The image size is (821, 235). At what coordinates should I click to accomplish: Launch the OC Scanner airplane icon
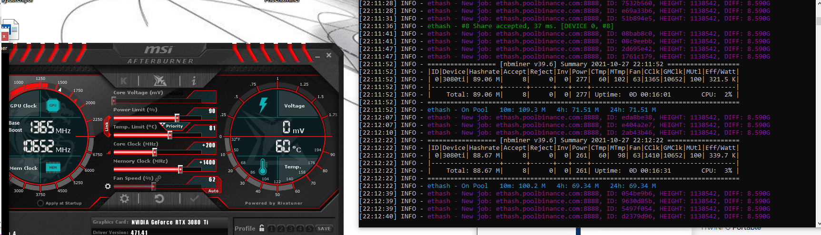pos(160,80)
